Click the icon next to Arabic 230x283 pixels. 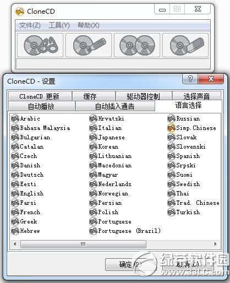pos(15,118)
